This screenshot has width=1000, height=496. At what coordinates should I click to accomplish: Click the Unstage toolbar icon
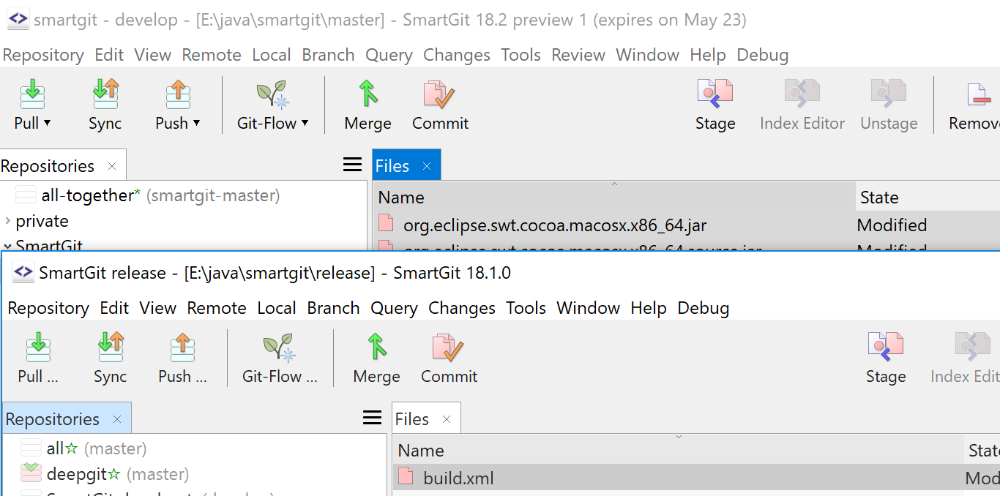click(x=889, y=94)
